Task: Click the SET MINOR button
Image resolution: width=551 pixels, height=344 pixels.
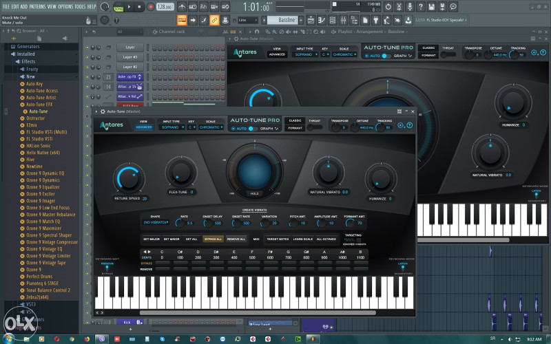Action: 171,239
